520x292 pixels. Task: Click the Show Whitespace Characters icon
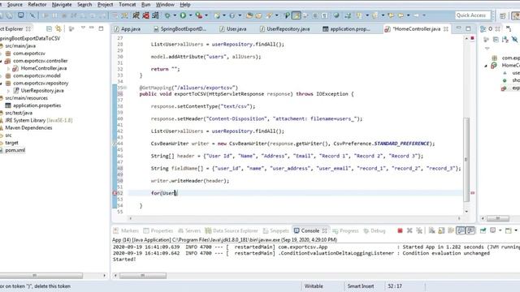coord(325,15)
